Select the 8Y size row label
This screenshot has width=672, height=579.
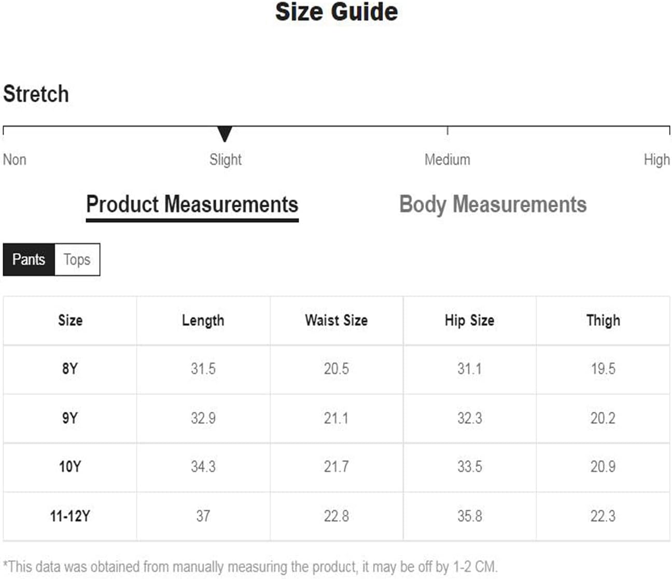pyautogui.click(x=70, y=369)
